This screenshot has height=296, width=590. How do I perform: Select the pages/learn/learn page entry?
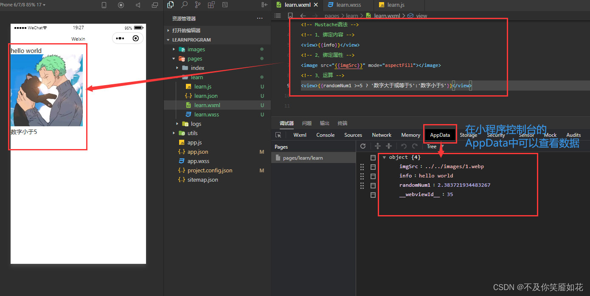[x=313, y=158]
